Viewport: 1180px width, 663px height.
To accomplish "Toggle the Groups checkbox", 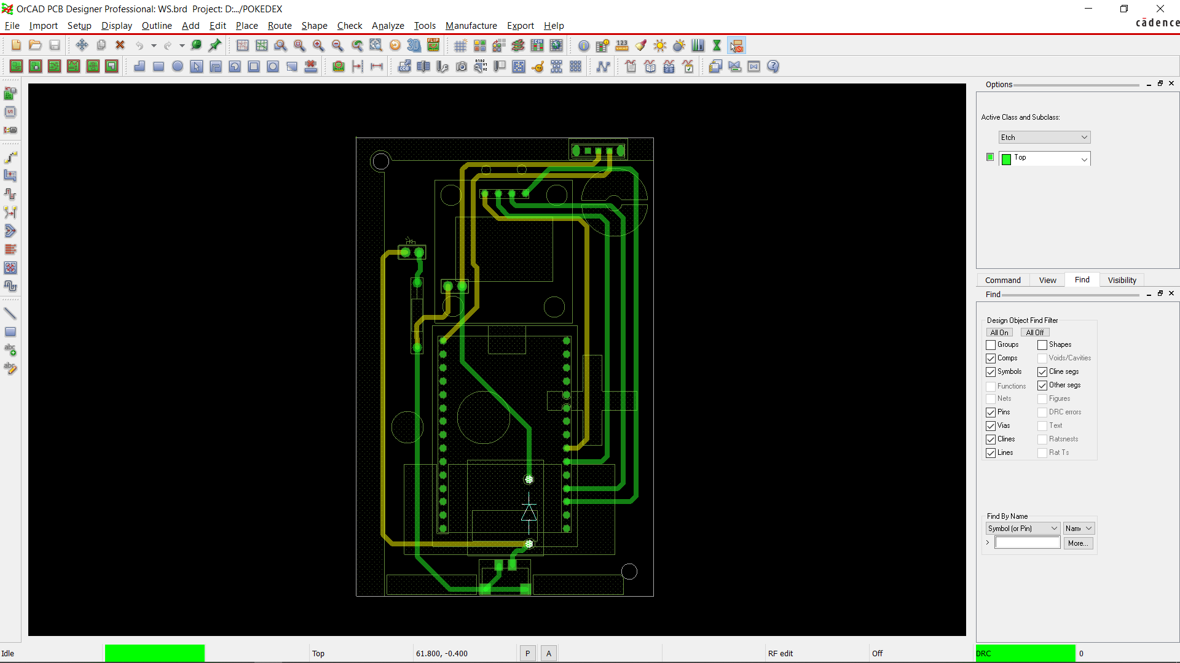I will 991,345.
